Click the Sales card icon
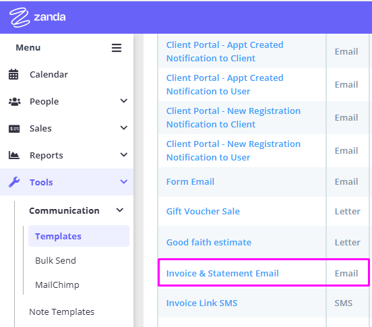This screenshot has height=327, width=372. pyautogui.click(x=14, y=129)
